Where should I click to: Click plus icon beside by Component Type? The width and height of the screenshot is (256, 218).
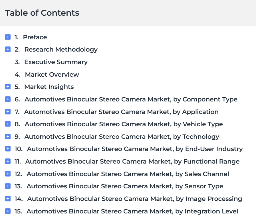pos(8,99)
